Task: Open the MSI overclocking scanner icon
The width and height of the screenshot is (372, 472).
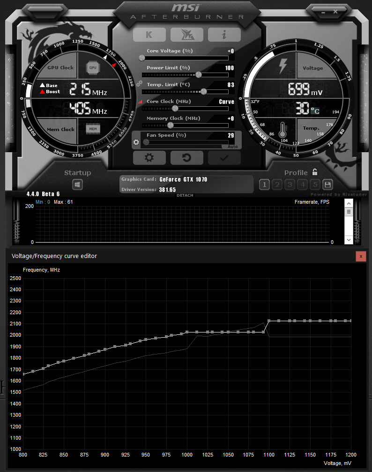Action: [187, 35]
